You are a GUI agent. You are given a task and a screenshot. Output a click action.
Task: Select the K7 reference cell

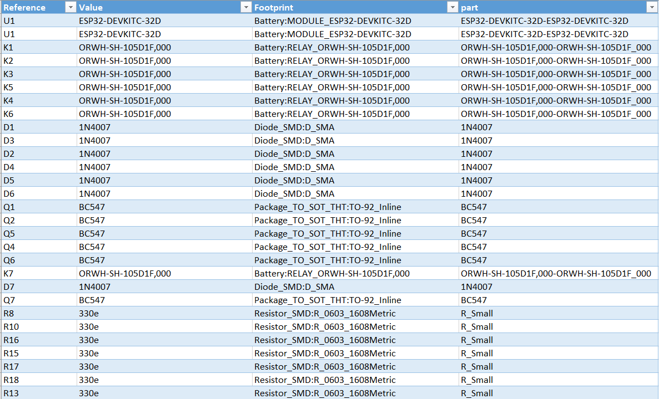pos(39,274)
